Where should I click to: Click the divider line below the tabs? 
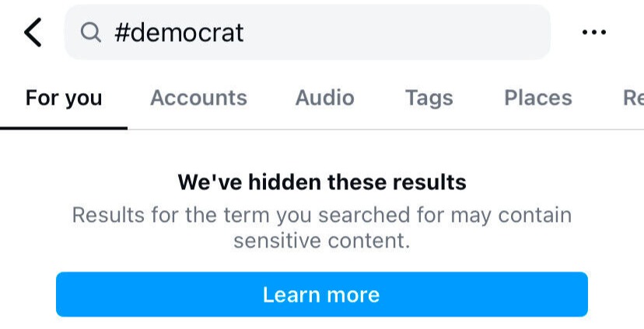click(x=389, y=129)
